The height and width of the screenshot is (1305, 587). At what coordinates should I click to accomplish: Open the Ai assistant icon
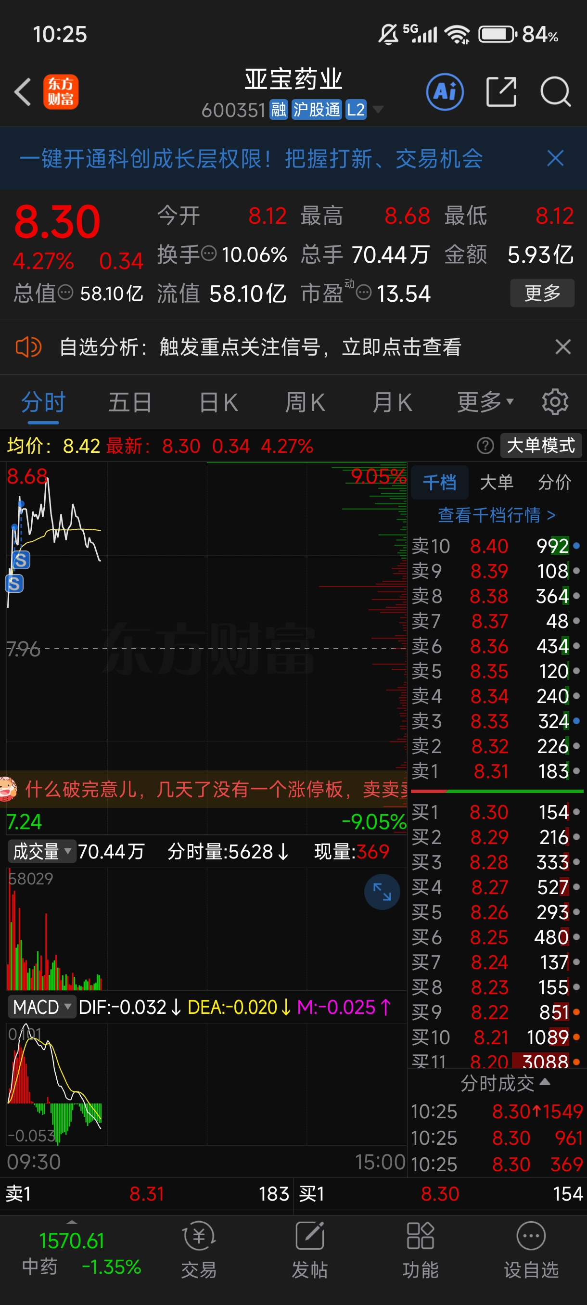pyautogui.click(x=445, y=92)
